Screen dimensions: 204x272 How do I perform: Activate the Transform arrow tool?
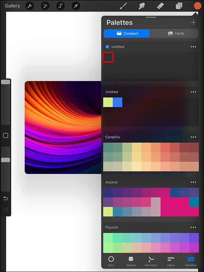[76, 6]
